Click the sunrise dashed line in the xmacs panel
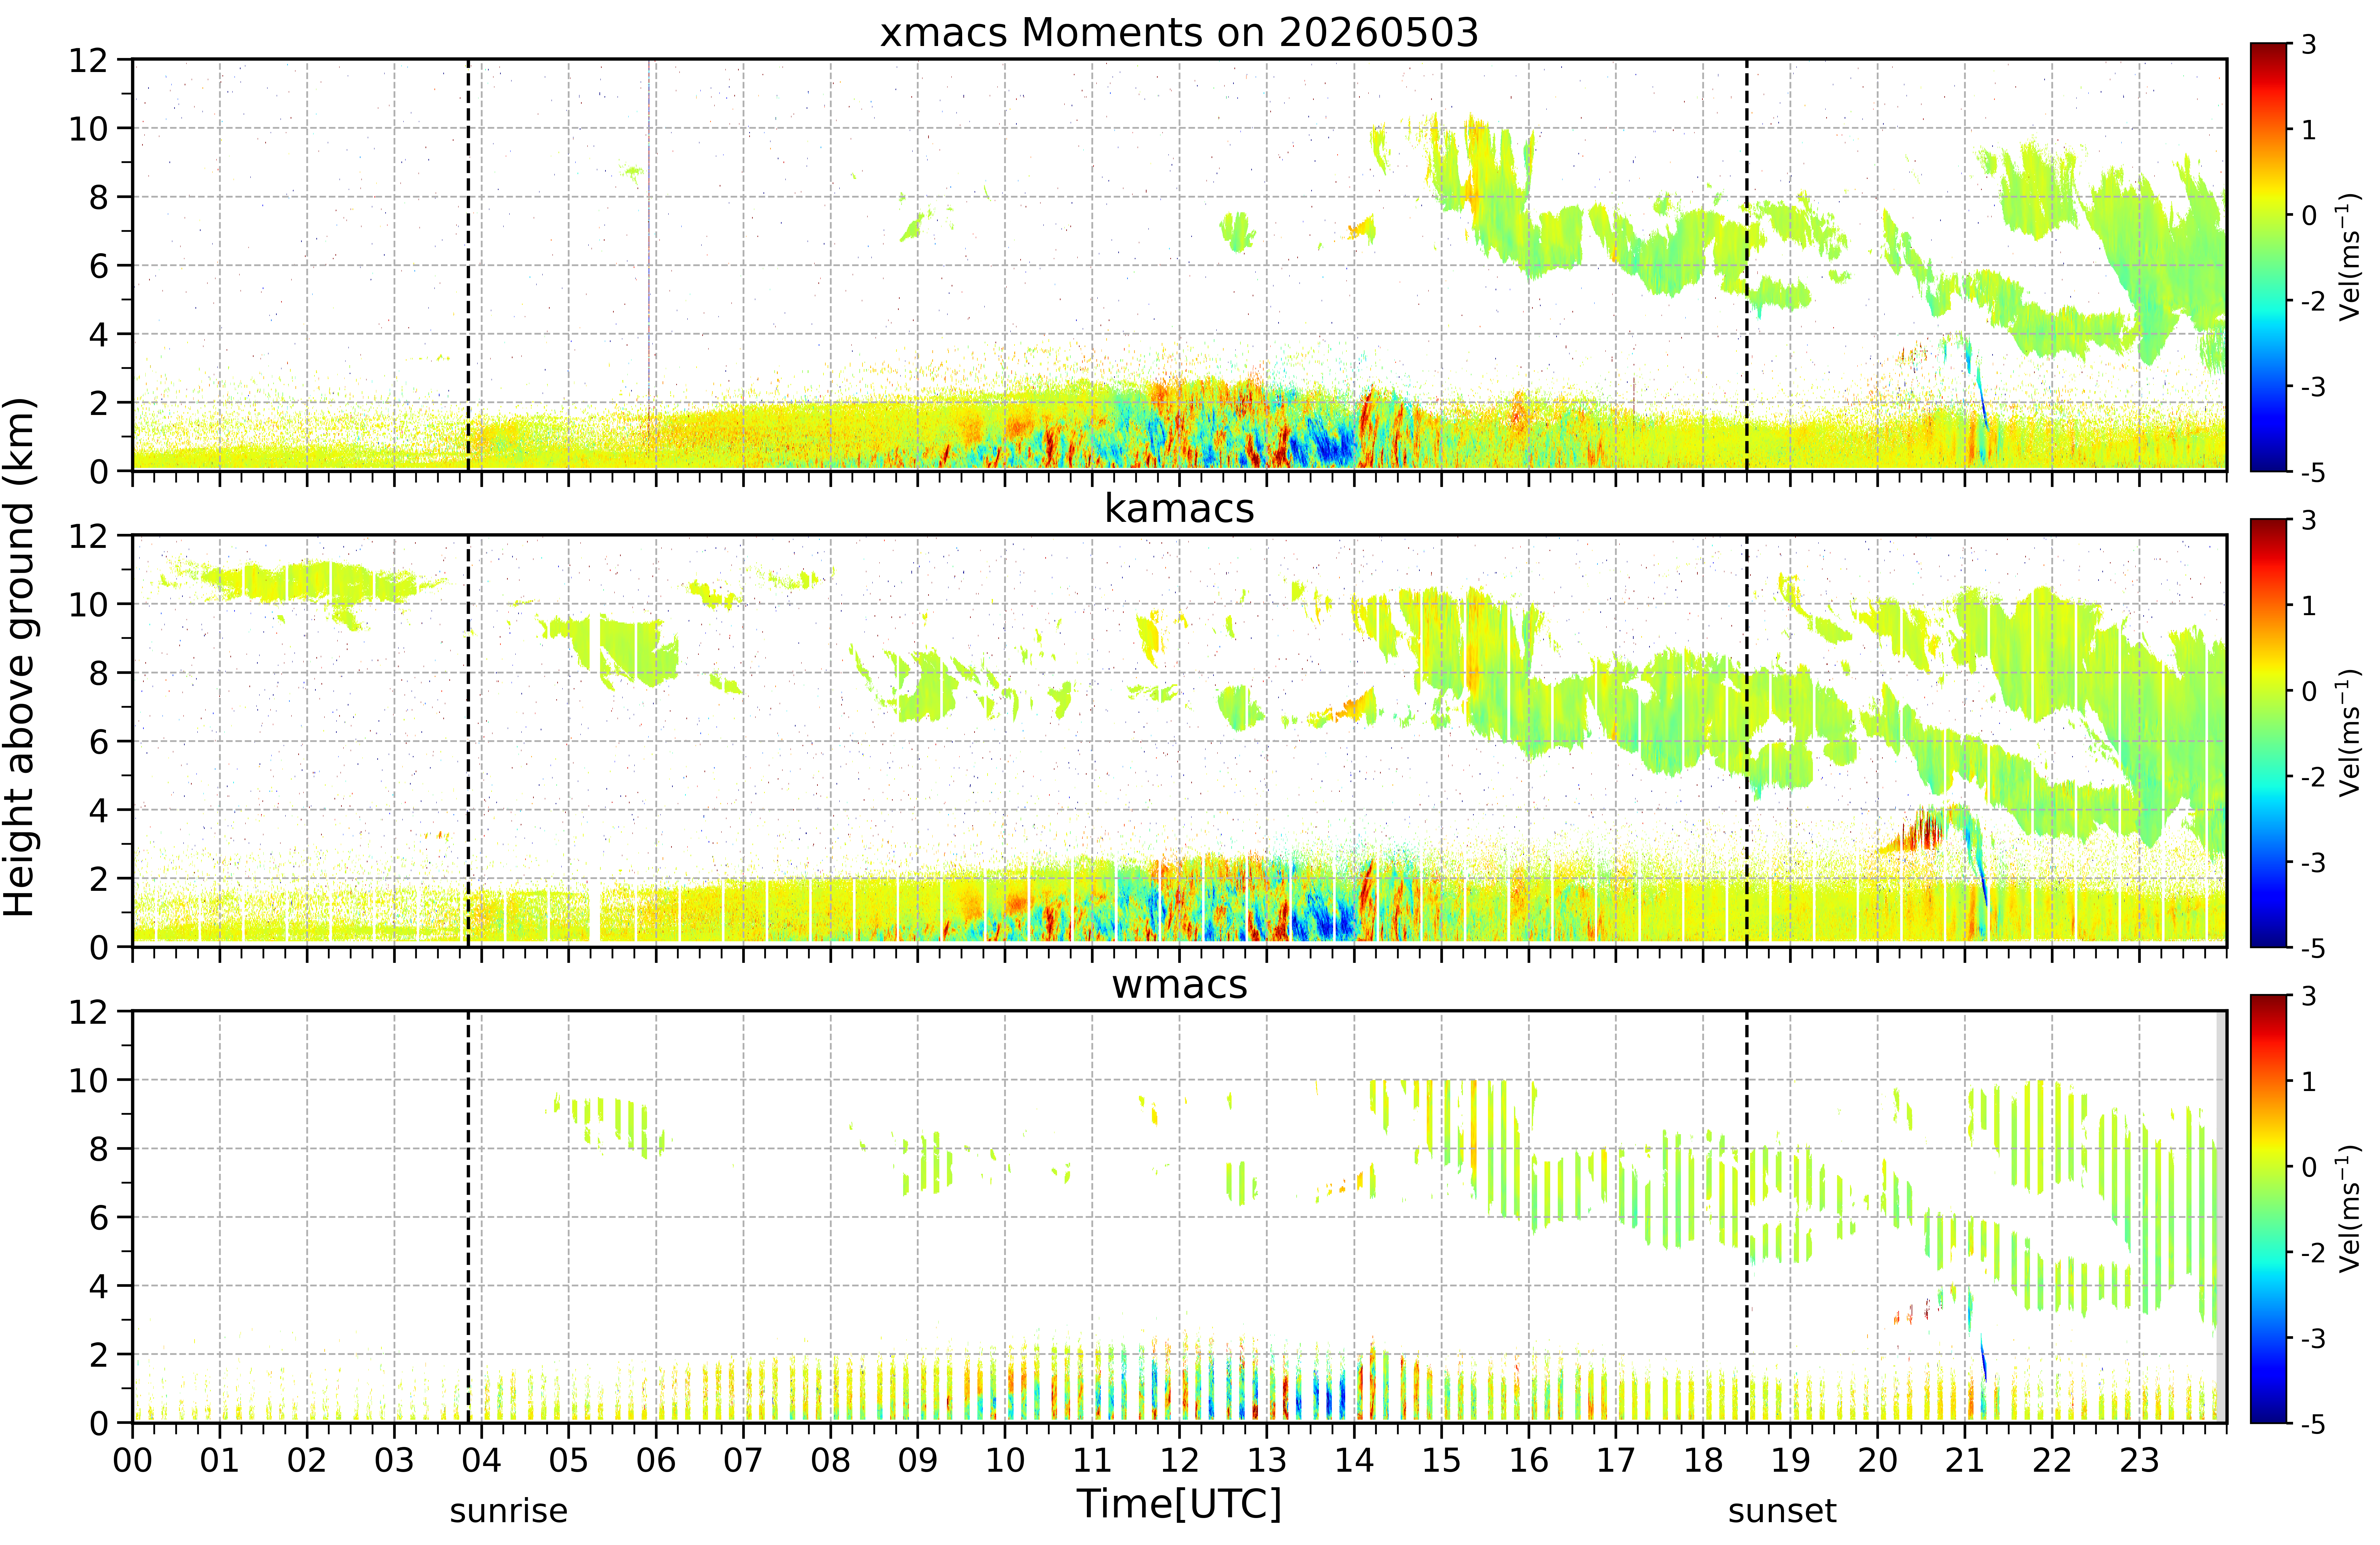The width and height of the screenshot is (2380, 1545). point(468,265)
